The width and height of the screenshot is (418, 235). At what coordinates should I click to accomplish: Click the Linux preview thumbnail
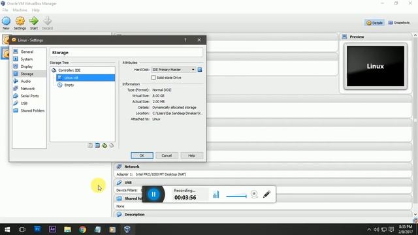376,66
